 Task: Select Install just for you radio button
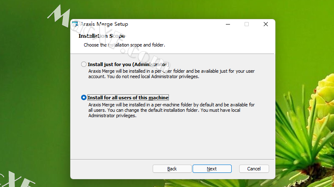pyautogui.click(x=84, y=64)
